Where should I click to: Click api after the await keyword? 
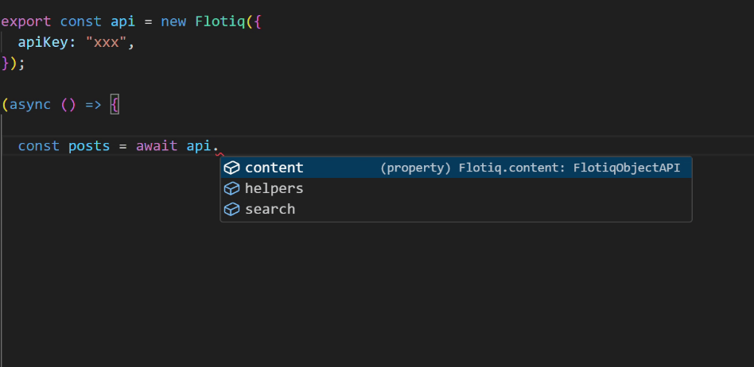pos(199,146)
